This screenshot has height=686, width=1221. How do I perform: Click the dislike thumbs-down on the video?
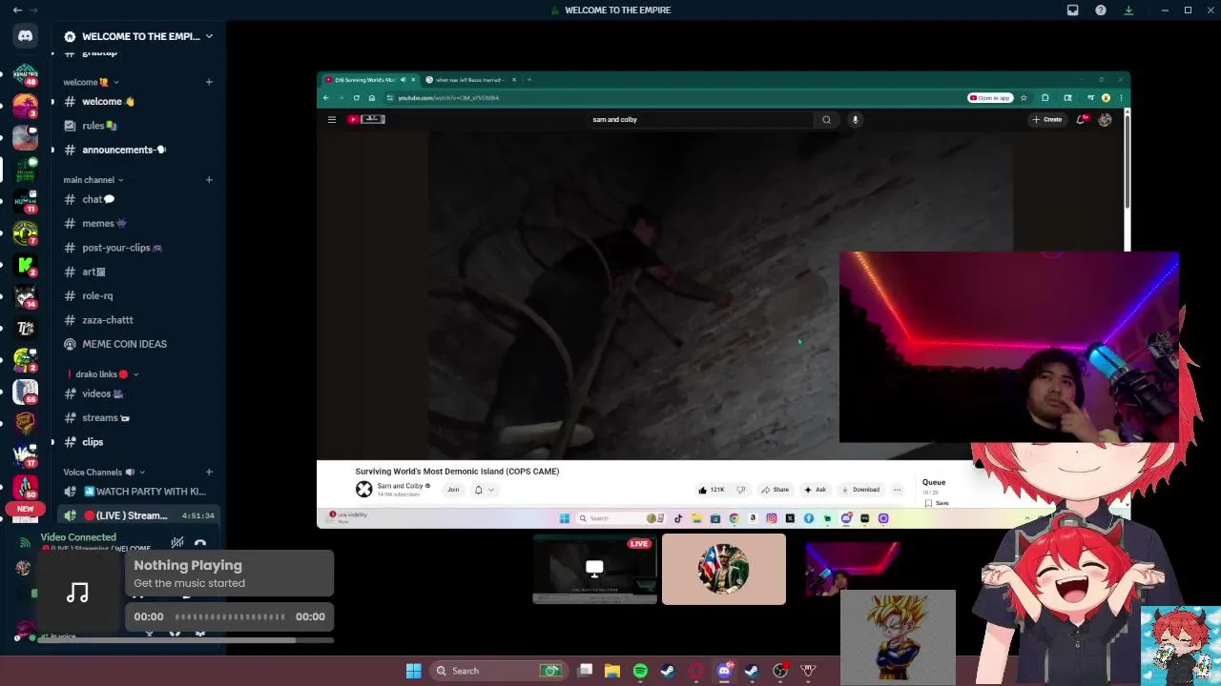point(740,490)
